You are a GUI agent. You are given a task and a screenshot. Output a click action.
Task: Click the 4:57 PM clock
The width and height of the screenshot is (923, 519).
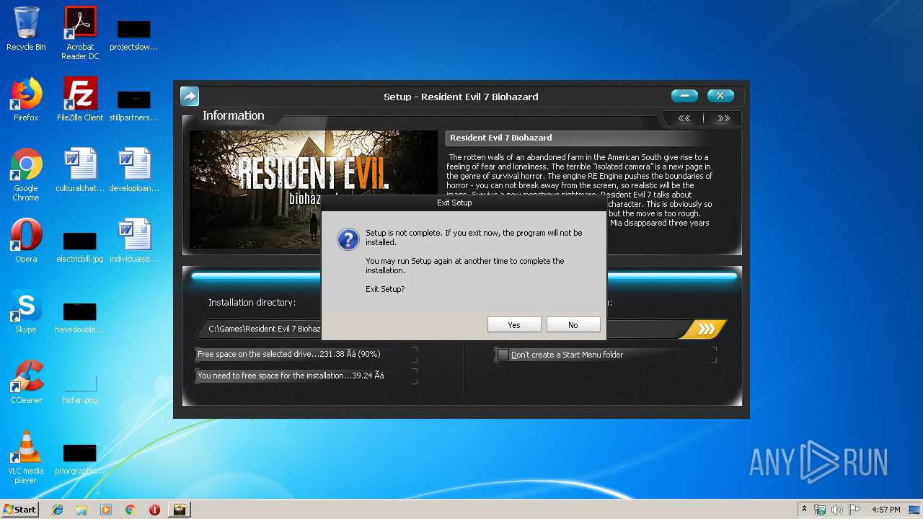point(886,510)
